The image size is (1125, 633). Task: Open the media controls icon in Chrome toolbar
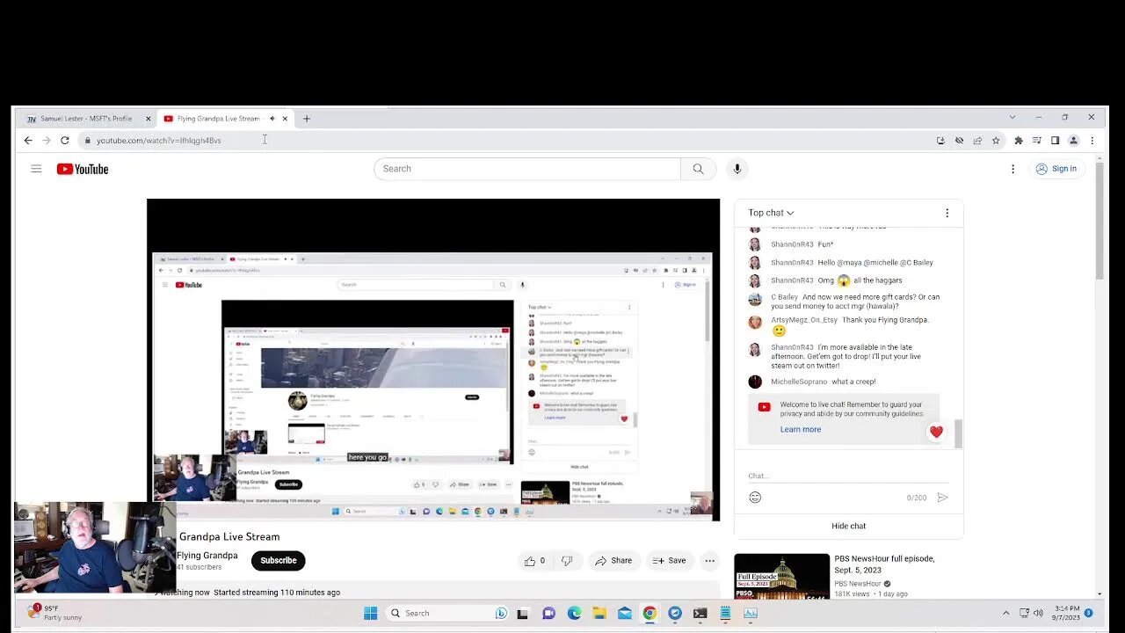(x=1037, y=141)
